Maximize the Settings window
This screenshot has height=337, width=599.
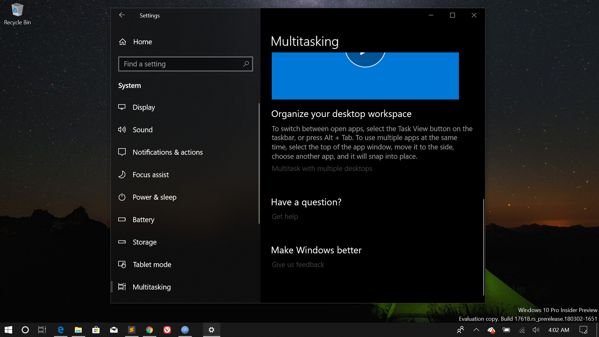pos(452,15)
